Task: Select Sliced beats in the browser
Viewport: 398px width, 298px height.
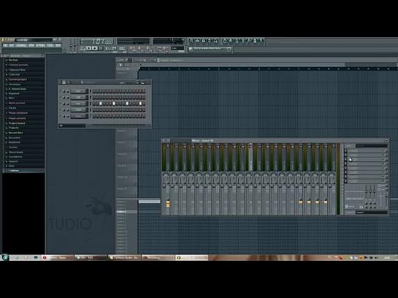Action: 16,152
